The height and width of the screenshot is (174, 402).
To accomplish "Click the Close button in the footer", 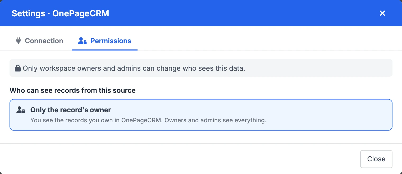I will click(x=376, y=159).
